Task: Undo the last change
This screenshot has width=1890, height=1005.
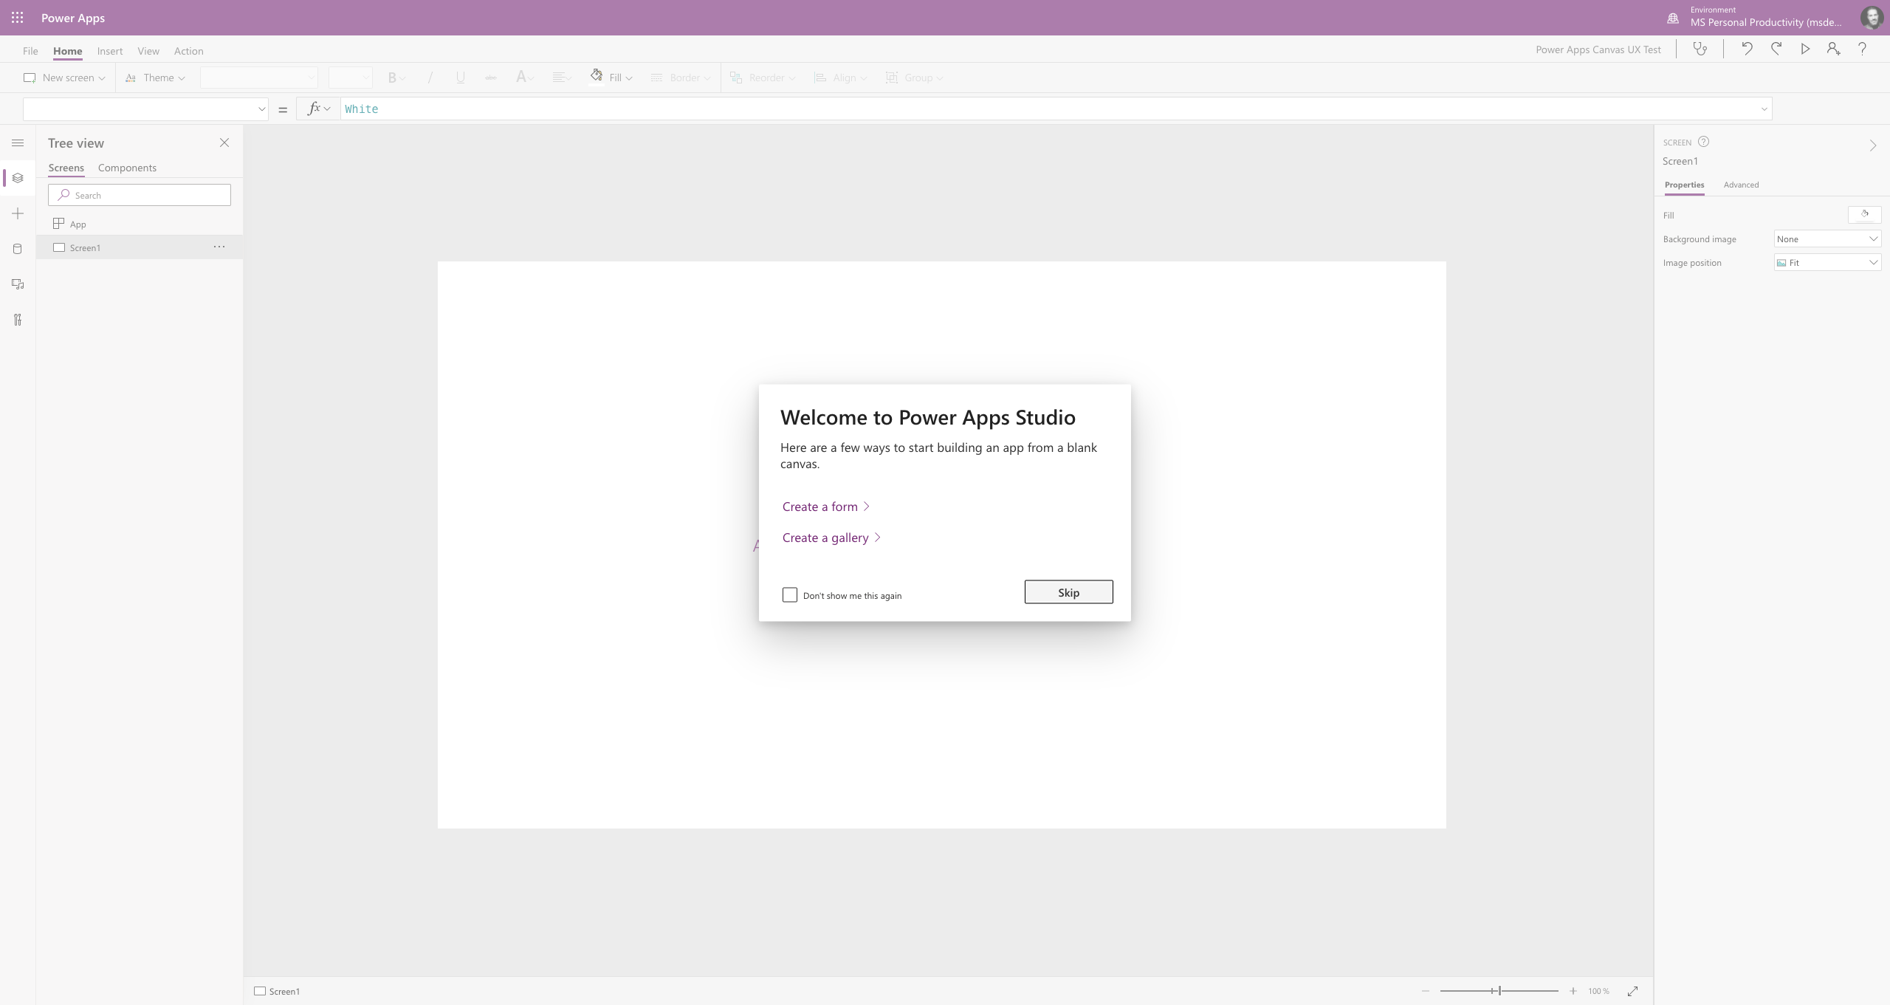Action: (1747, 49)
